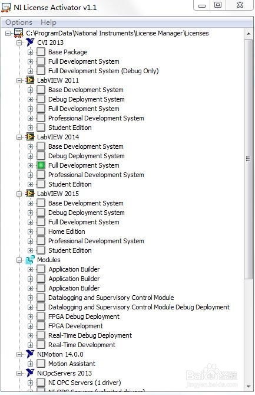Screen dimensions: 255x395
Task: Click the scrollbar down arrow
Action: pos(248,386)
